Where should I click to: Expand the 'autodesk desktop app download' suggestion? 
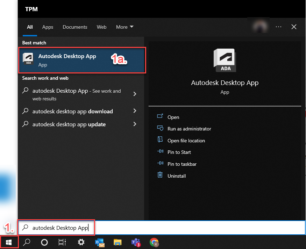(72, 111)
